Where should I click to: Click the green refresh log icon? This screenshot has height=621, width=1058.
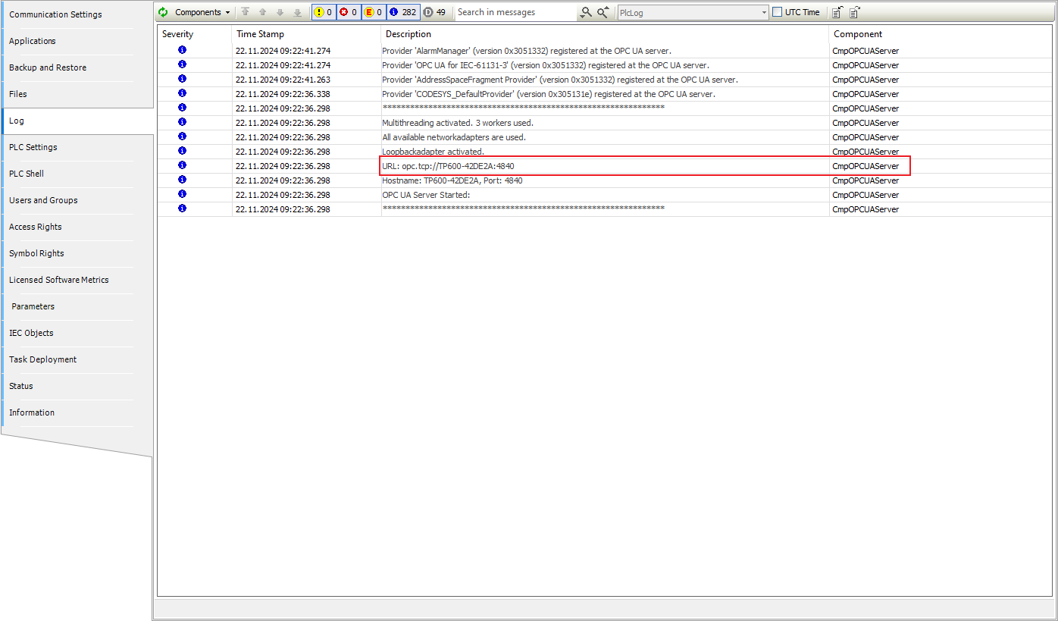point(164,12)
